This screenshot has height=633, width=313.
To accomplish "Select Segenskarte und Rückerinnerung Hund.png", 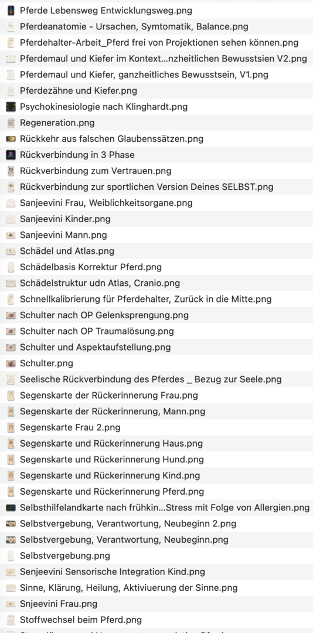I will 156,460.
